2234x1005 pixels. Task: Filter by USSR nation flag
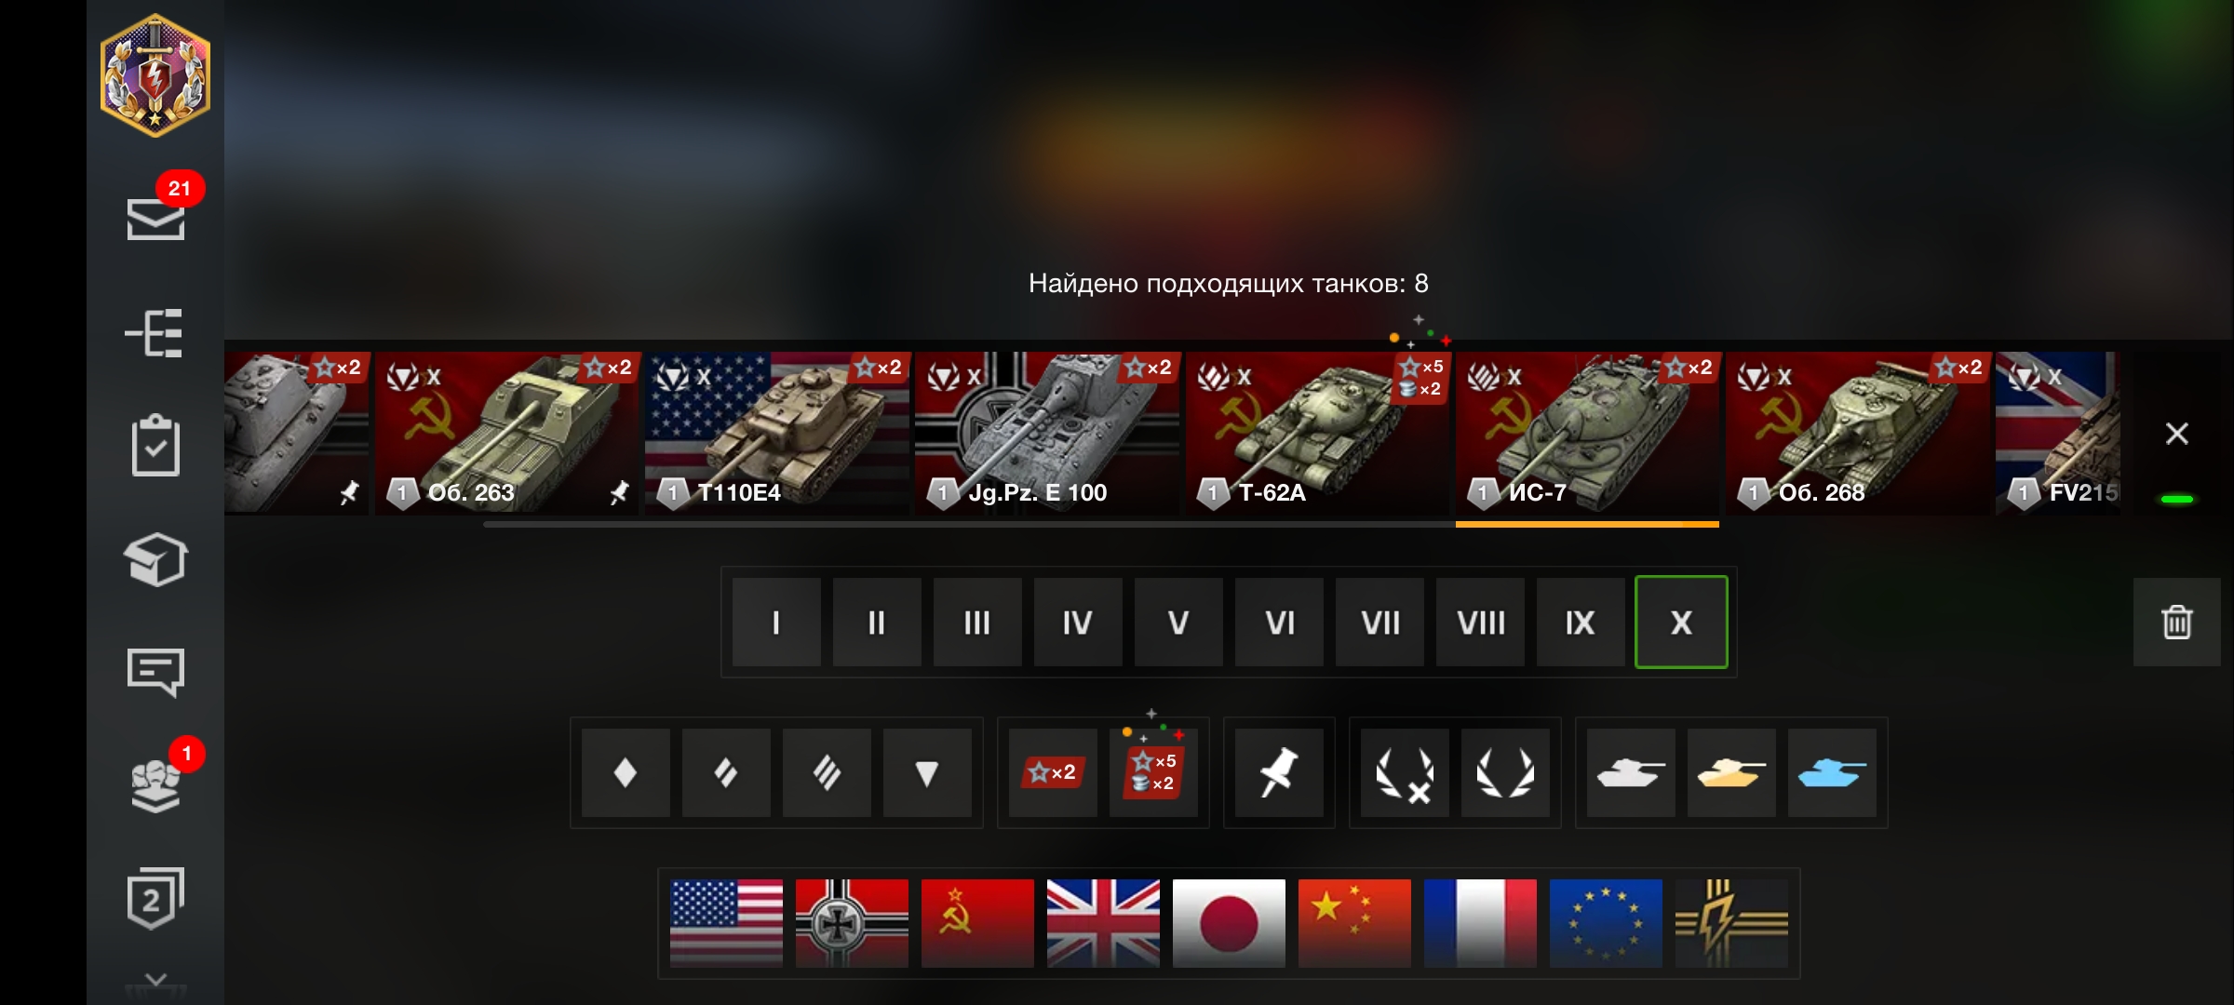point(977,923)
